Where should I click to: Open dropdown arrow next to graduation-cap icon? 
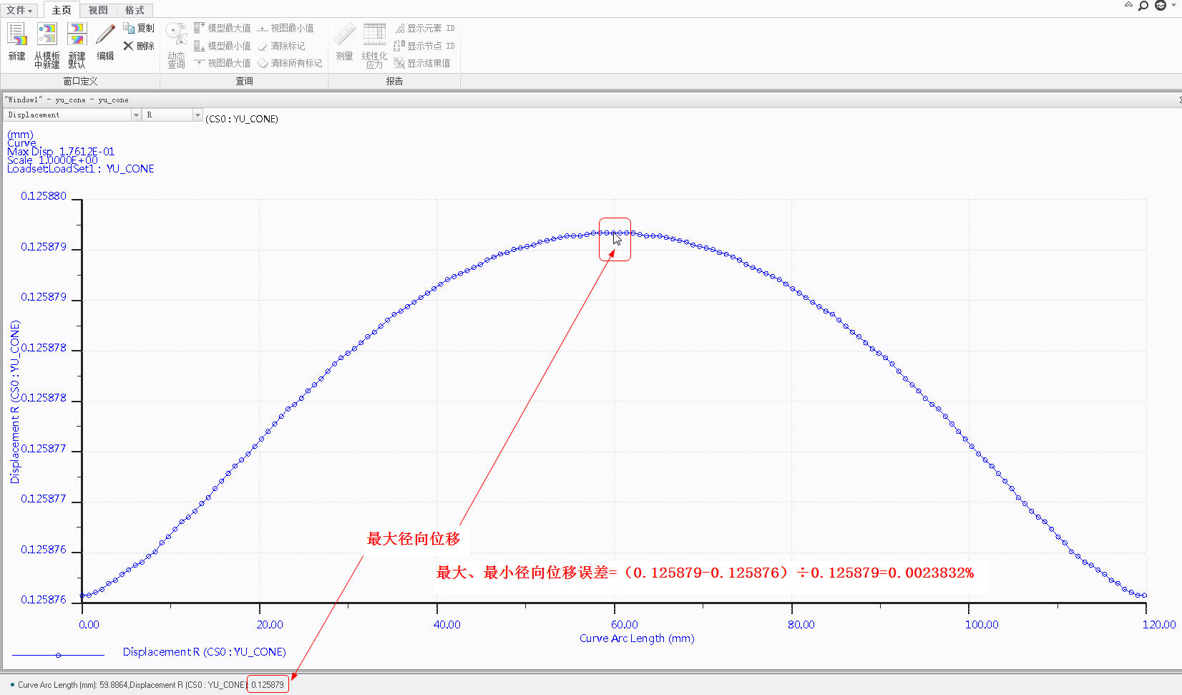tap(1173, 6)
